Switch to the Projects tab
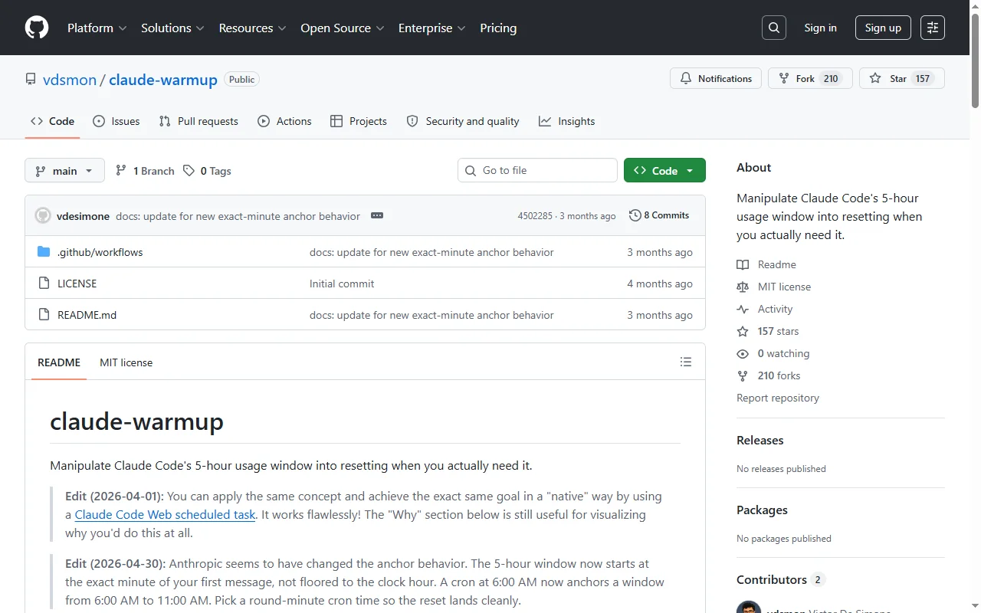 pyautogui.click(x=359, y=121)
